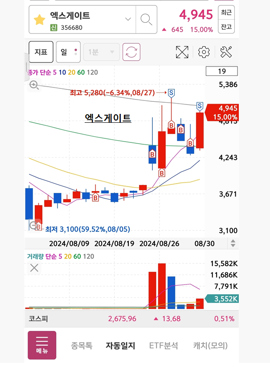Image resolution: width=270 pixels, height=367 pixels.
Task: Expand the stock selector dropdown chevron
Action: [128, 19]
